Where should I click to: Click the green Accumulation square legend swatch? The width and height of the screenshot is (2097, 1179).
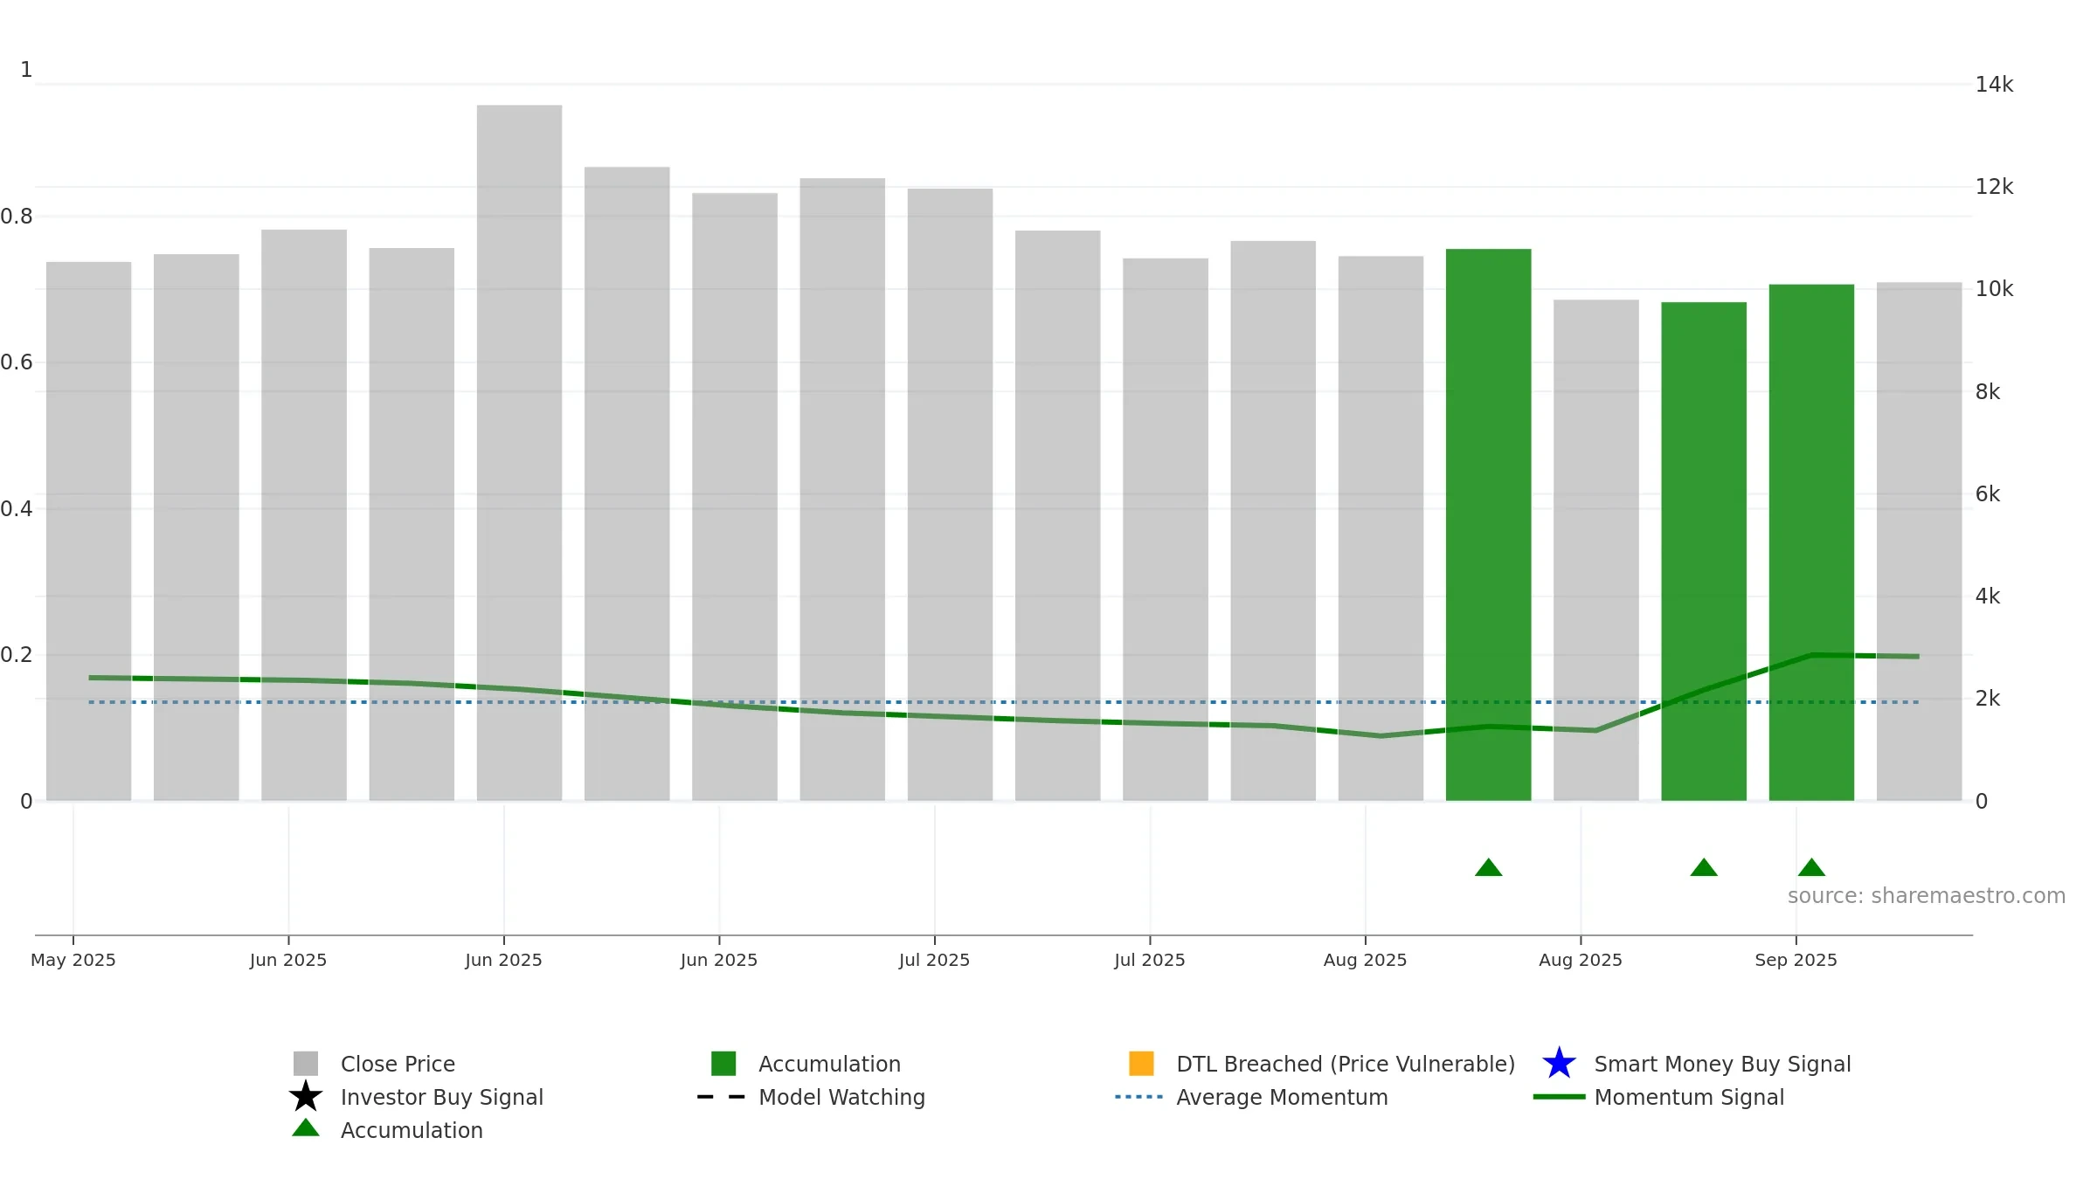(723, 1064)
